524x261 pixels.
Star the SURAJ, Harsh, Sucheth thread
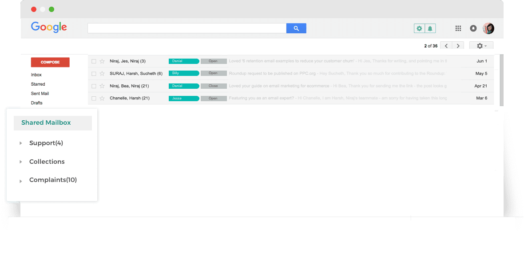click(102, 74)
